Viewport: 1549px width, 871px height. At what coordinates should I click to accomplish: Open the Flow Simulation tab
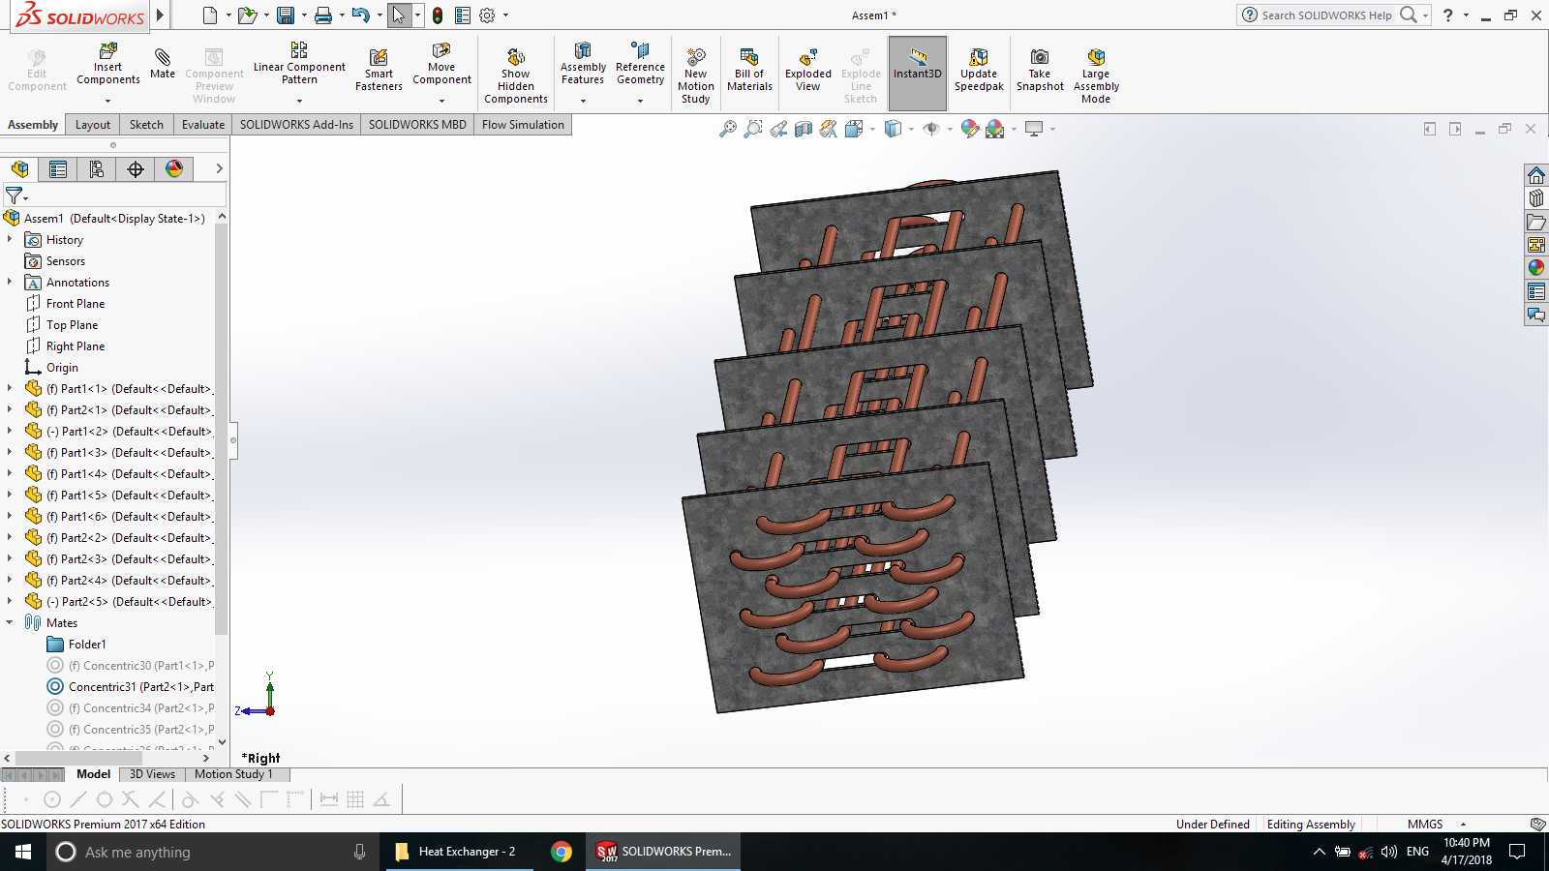click(523, 125)
